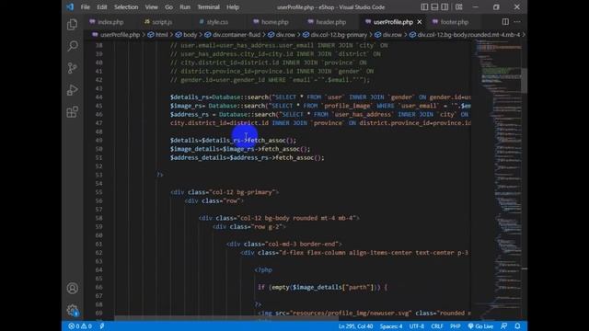
Task: Change line endings via CRLF status
Action: pyautogui.click(x=437, y=326)
